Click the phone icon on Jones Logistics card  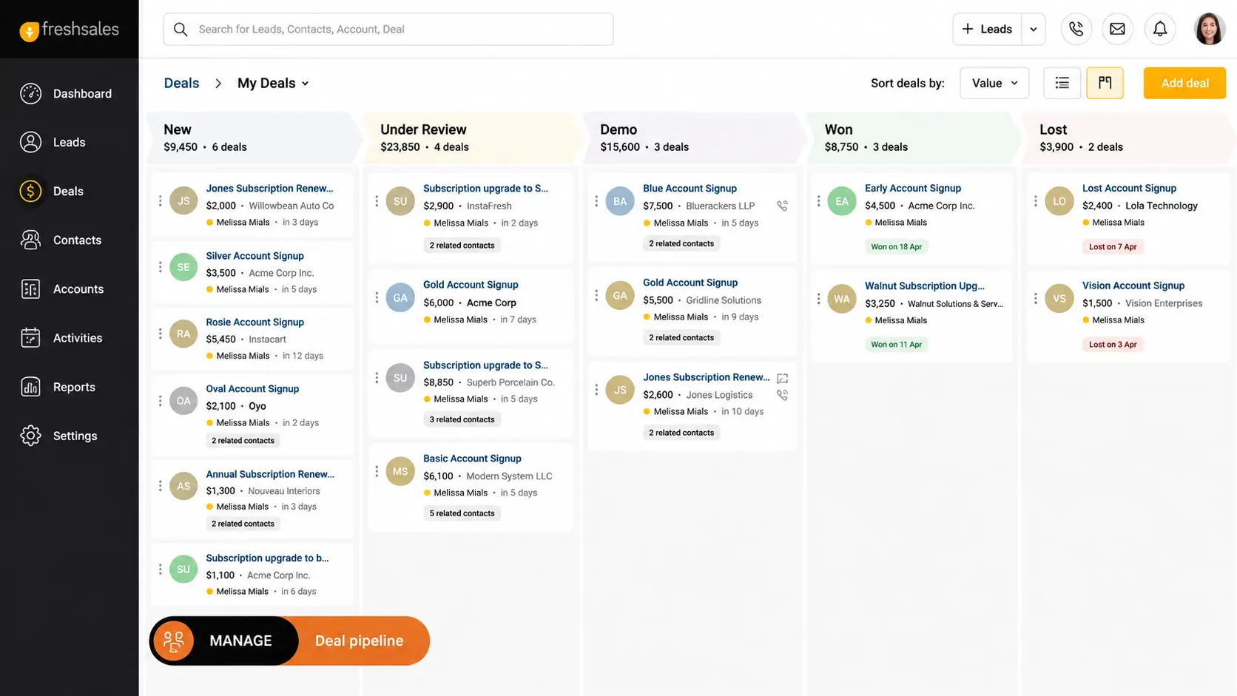tap(782, 395)
